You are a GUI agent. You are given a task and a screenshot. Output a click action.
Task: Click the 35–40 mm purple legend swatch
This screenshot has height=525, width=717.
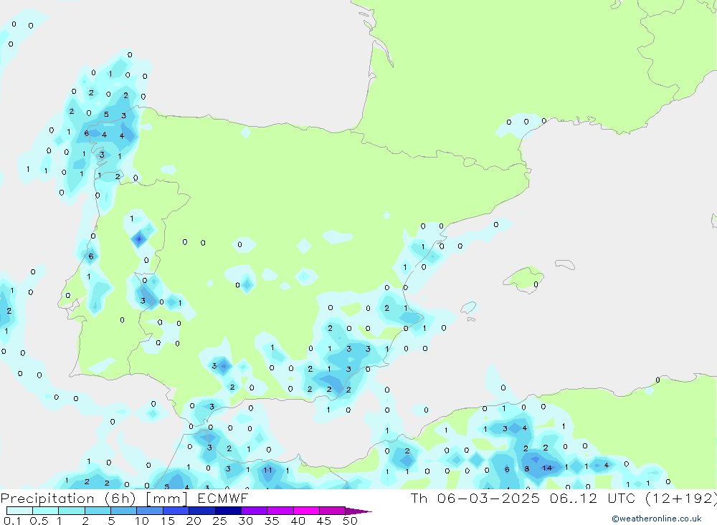[280, 511]
